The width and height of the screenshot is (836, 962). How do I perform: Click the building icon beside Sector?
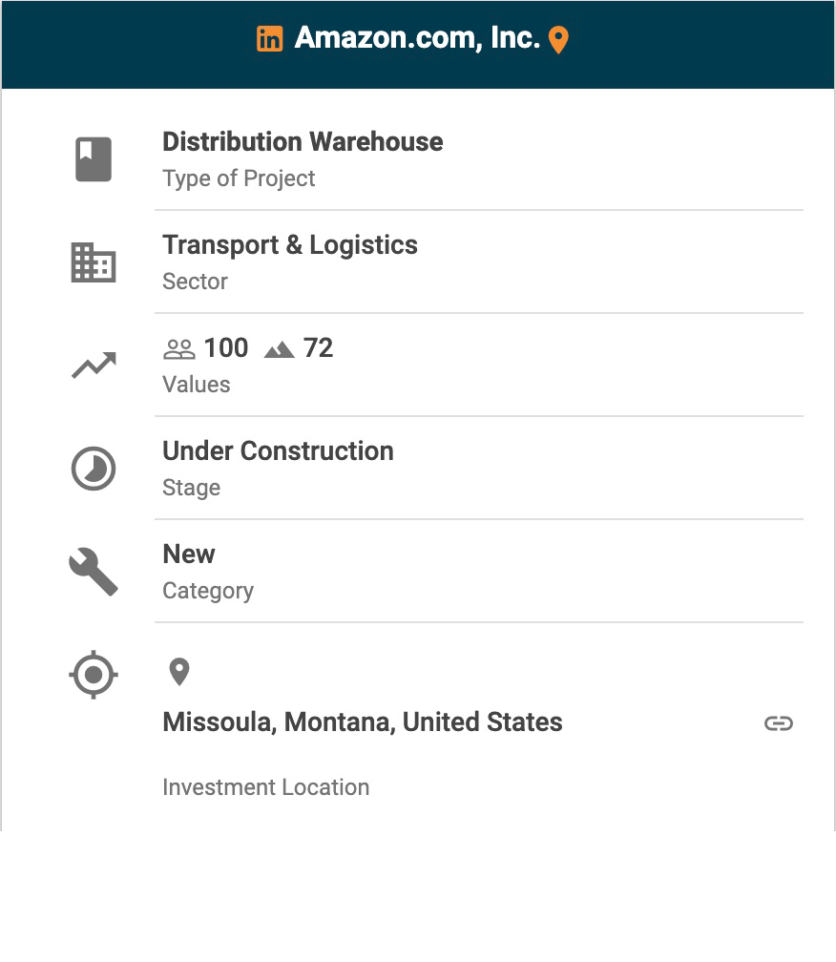click(x=94, y=262)
